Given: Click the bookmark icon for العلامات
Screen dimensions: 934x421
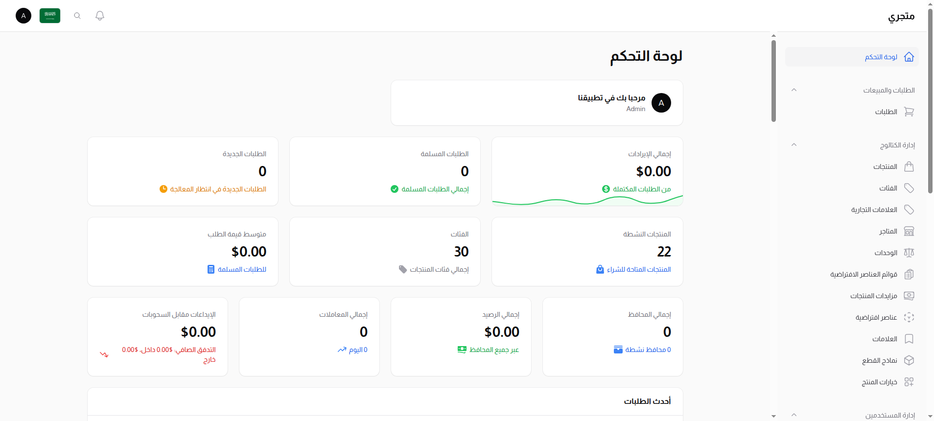Looking at the screenshot, I should tap(909, 339).
